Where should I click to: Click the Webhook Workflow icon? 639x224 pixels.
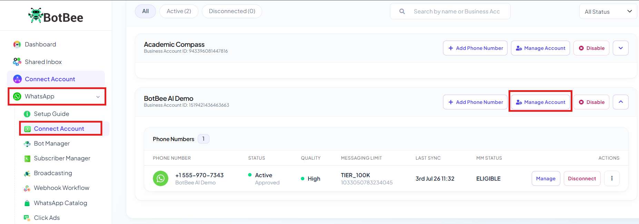27,188
